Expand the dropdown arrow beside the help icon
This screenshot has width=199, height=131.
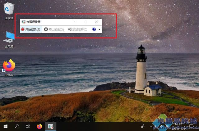point(99,29)
